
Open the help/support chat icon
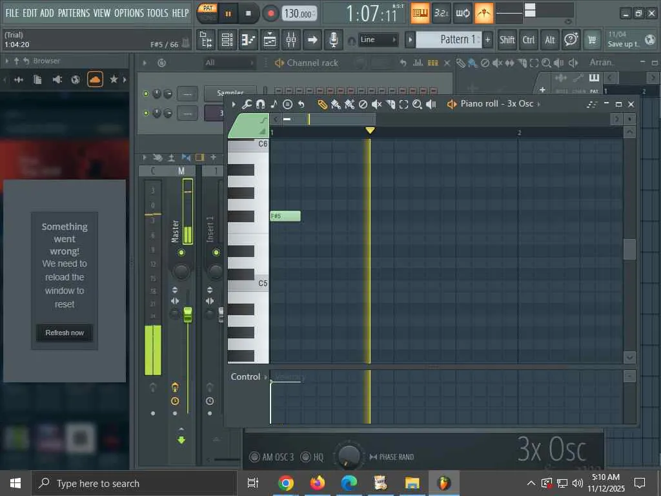571,40
